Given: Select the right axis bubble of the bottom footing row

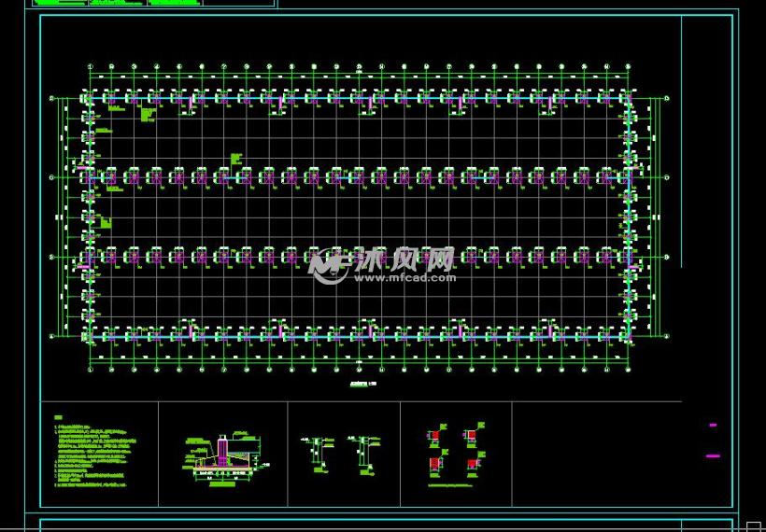Looking at the screenshot, I should [666, 335].
